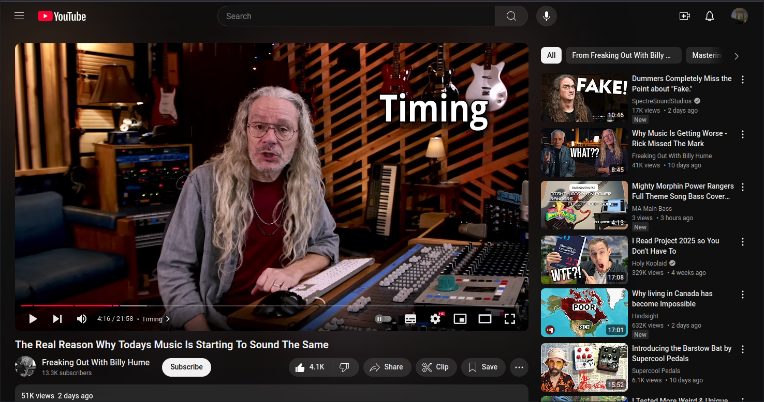Mute the video volume
This screenshot has width=764, height=402.
coord(82,319)
